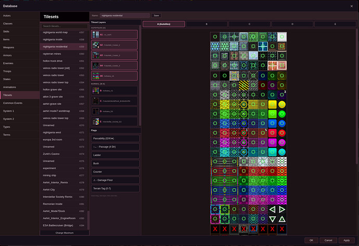Image resolution: width=359 pixels, height=246 pixels.
Task: Click the solid green square tile
Action: tap(272, 114)
